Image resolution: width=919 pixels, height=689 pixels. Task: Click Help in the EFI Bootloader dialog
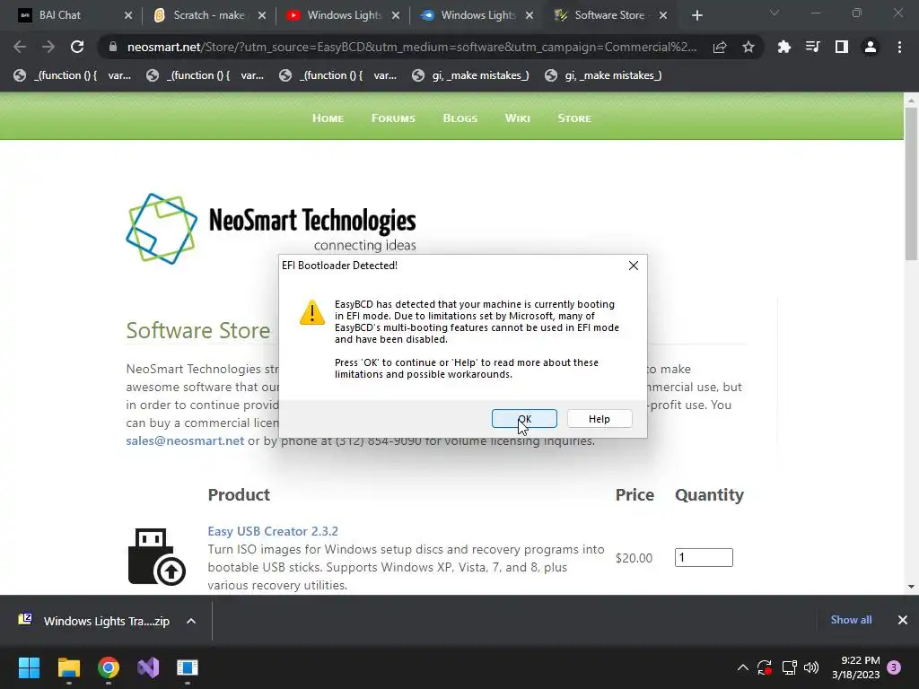[x=599, y=418]
